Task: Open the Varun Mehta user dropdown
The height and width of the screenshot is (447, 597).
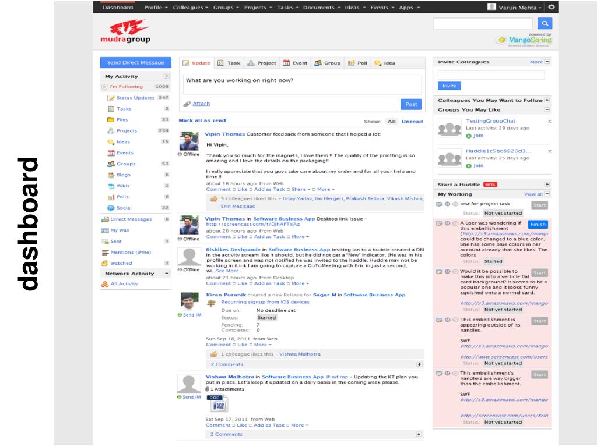Action: [x=519, y=7]
